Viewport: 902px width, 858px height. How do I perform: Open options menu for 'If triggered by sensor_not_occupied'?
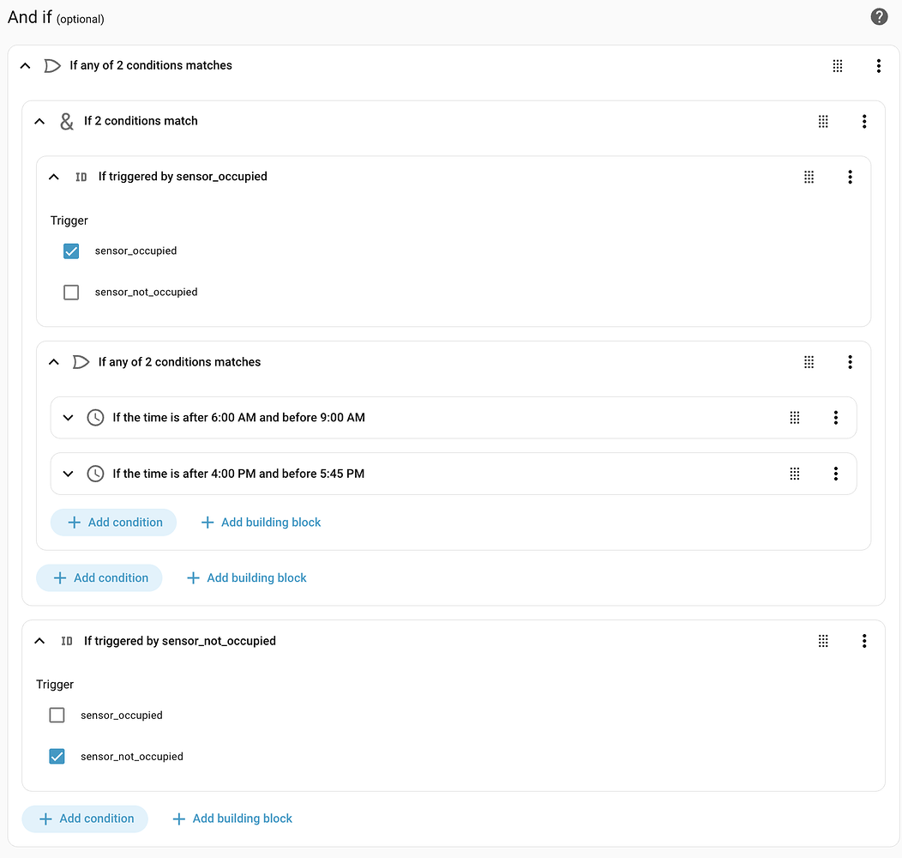pyautogui.click(x=864, y=641)
